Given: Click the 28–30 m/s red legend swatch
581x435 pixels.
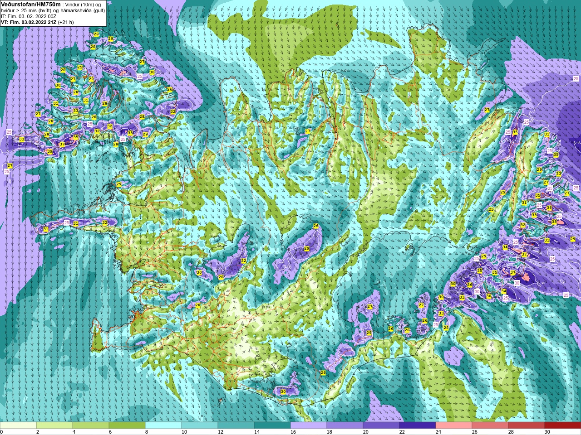Looking at the screenshot, I should coord(527,425).
